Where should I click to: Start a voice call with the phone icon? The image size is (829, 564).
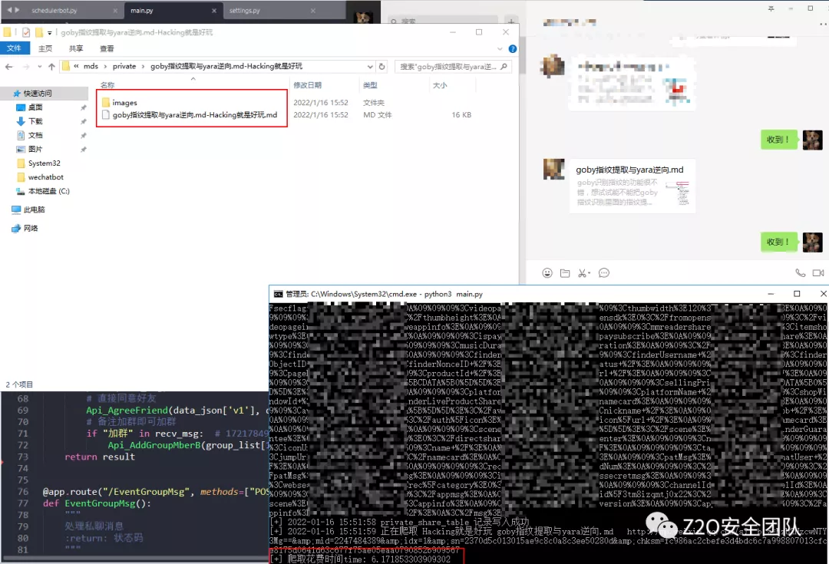point(801,272)
